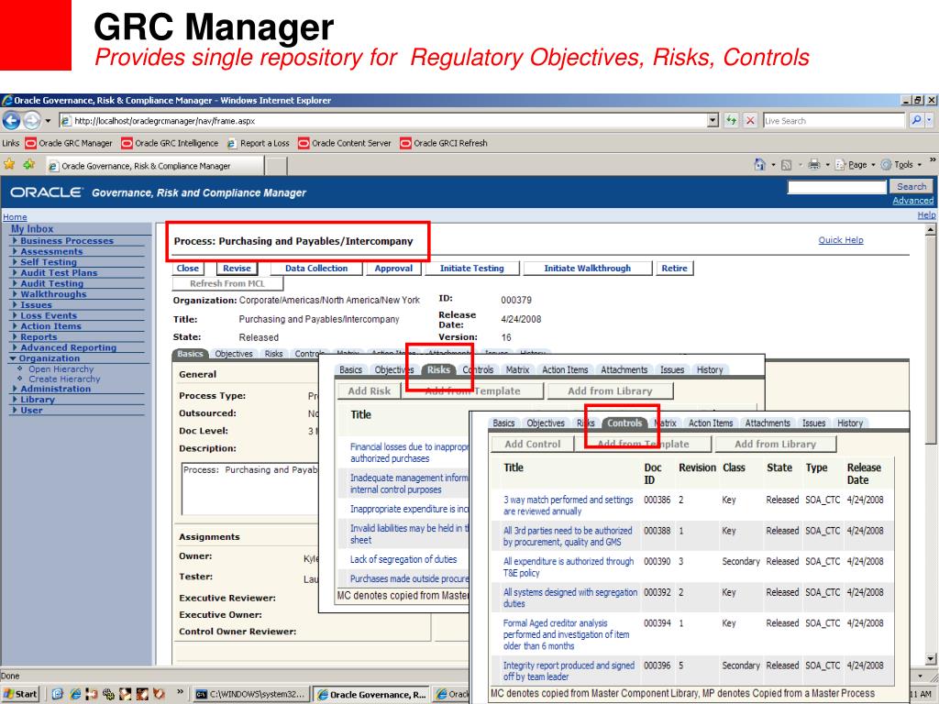Click the Approval button

[393, 269]
